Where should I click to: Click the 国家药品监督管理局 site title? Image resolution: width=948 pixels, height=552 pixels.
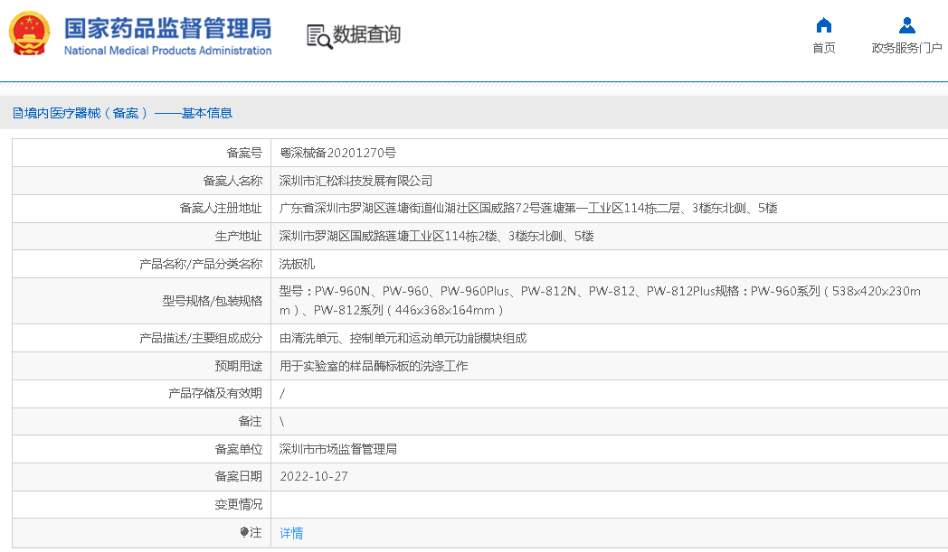(x=167, y=27)
